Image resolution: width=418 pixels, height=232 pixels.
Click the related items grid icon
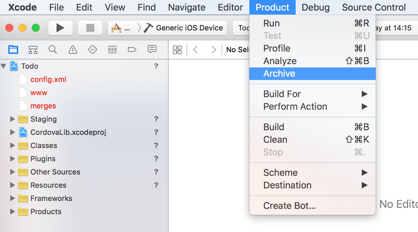pos(178,50)
